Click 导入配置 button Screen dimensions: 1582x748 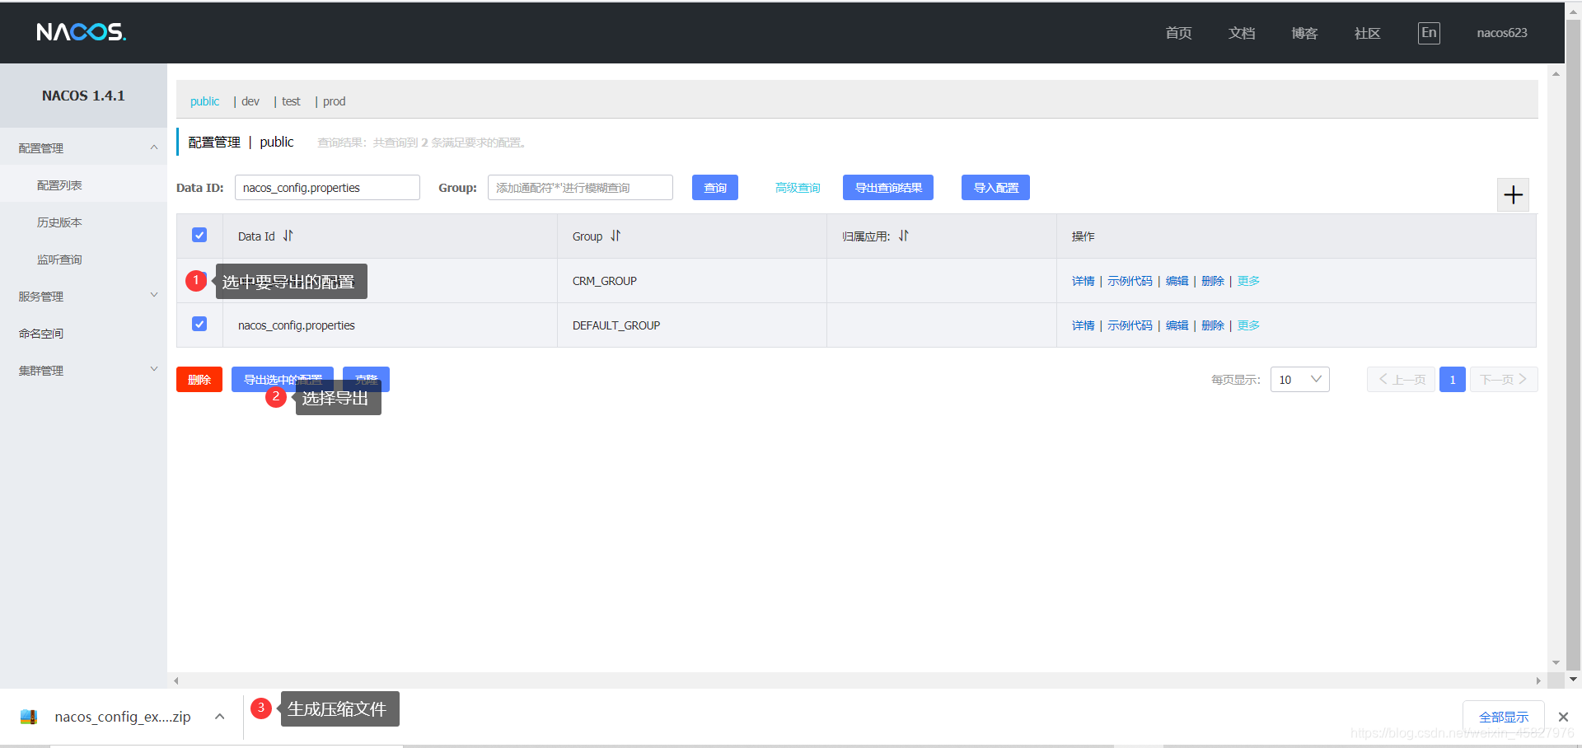click(x=995, y=188)
